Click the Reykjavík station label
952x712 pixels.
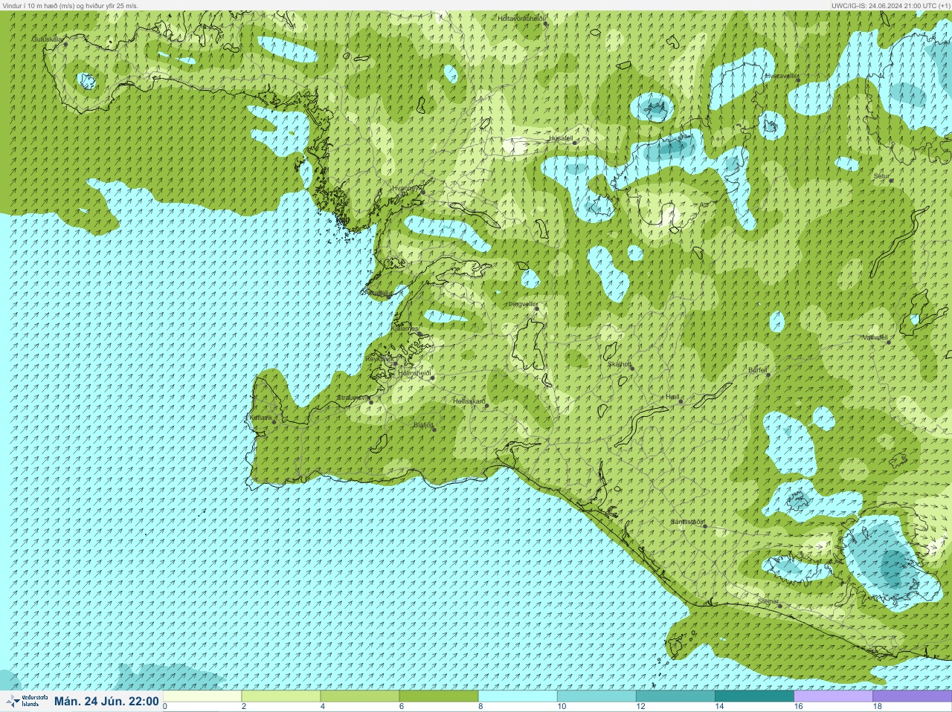pos(379,359)
